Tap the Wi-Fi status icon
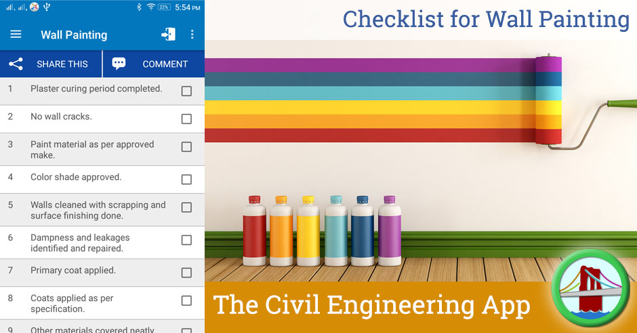Viewport: 637px width, 333px height. [x=150, y=7]
